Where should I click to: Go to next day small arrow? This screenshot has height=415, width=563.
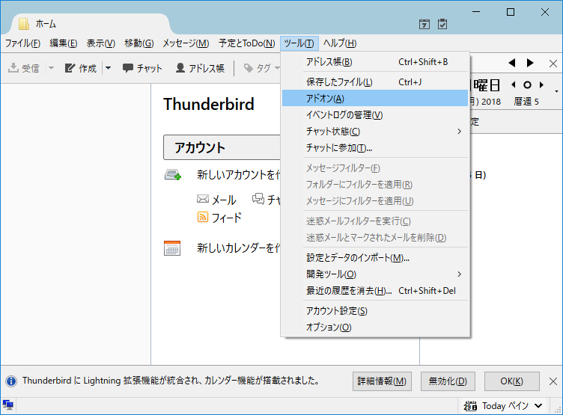[x=541, y=85]
